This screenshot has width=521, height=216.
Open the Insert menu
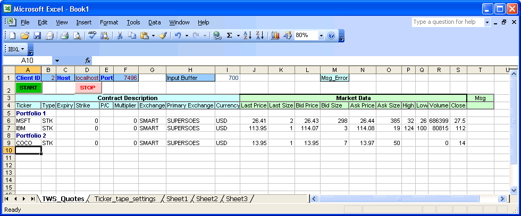click(84, 22)
